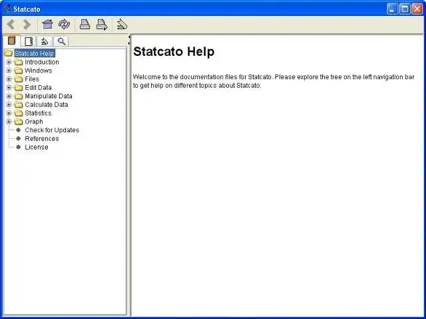Click the Graph folder icon
426x319 pixels.
19,122
